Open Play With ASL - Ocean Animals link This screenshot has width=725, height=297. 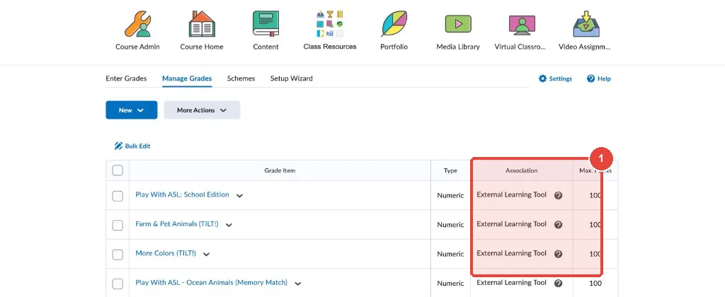(211, 283)
